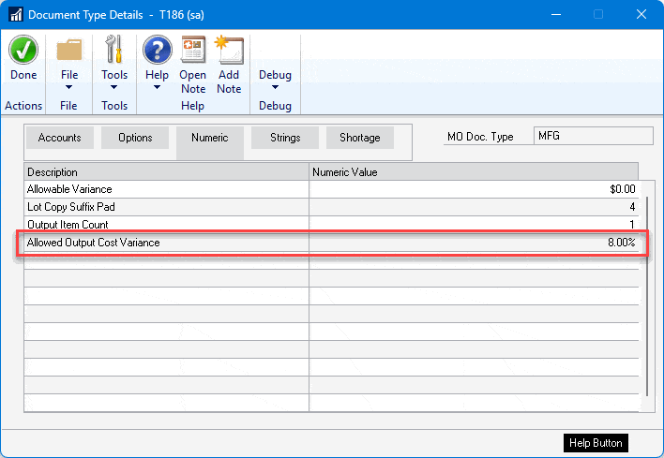
Task: Click the blue Help question mark icon
Action: click(157, 50)
